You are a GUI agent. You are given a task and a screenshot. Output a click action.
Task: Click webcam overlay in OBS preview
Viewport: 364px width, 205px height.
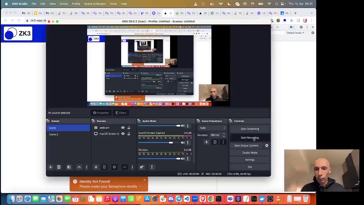[214, 93]
